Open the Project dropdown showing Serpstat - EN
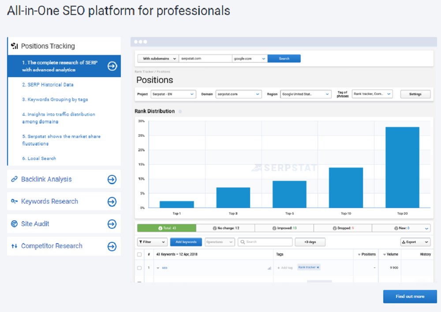The image size is (441, 312). tap(173, 94)
